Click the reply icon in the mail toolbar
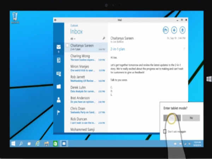The height and width of the screenshot is (159, 212). tap(166, 30)
